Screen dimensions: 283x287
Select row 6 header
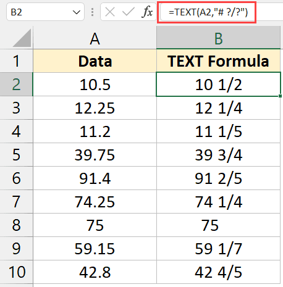point(16,178)
